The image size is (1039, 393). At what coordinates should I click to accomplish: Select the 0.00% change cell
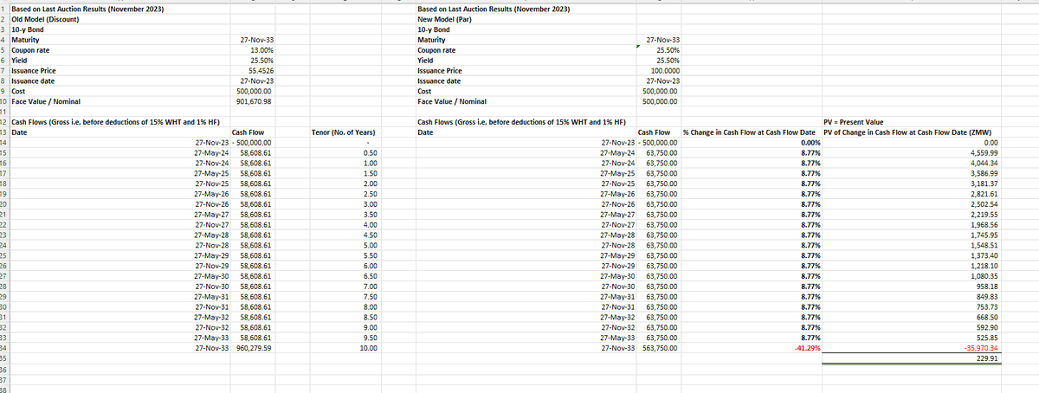[x=810, y=142]
